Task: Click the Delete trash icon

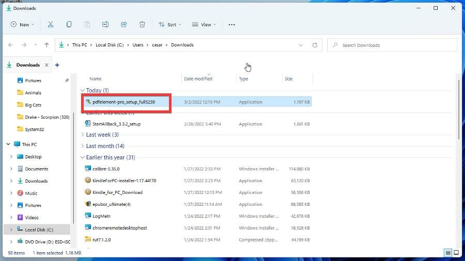Action: pyautogui.click(x=142, y=24)
